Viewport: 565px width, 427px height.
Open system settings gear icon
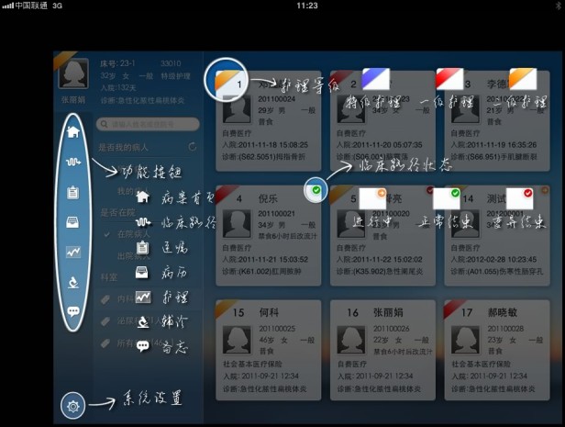[73, 405]
